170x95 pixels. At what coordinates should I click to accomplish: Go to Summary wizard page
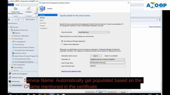43,23
